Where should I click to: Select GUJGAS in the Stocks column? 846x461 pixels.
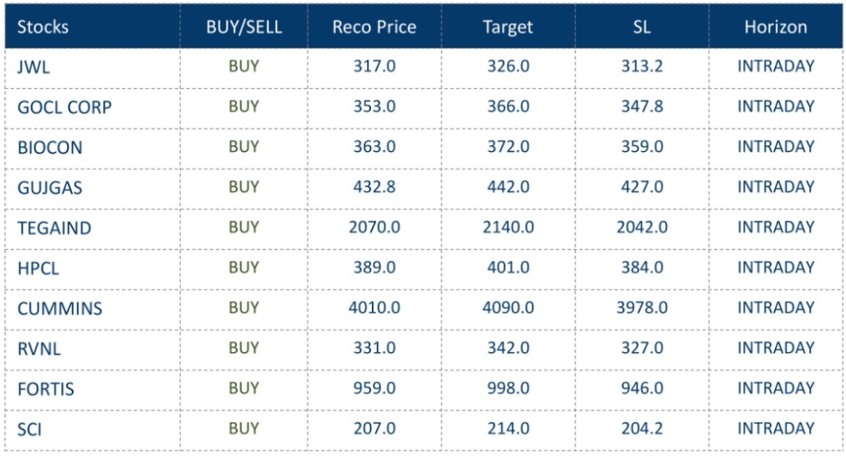coord(50,188)
